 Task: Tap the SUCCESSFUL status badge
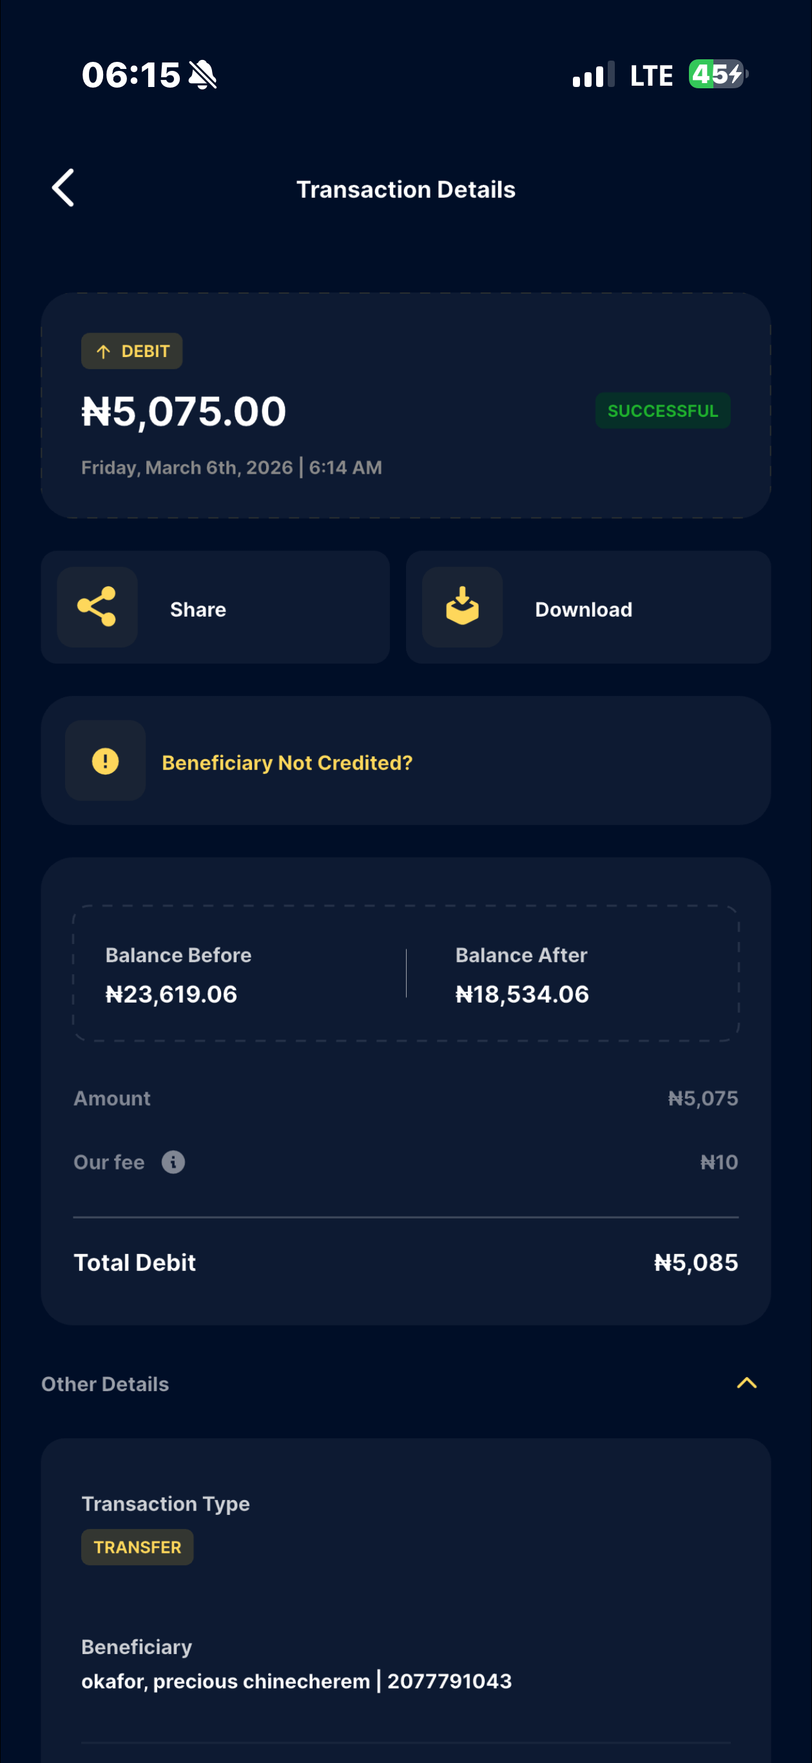[662, 410]
